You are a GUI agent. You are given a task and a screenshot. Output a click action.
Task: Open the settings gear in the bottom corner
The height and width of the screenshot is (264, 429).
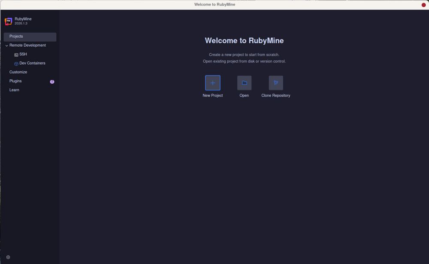pyautogui.click(x=8, y=257)
